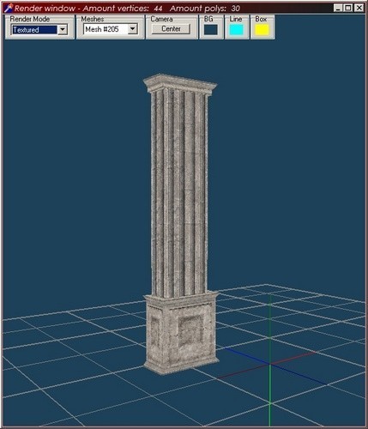Close the Render window
The height and width of the screenshot is (429, 368).
(359, 8)
